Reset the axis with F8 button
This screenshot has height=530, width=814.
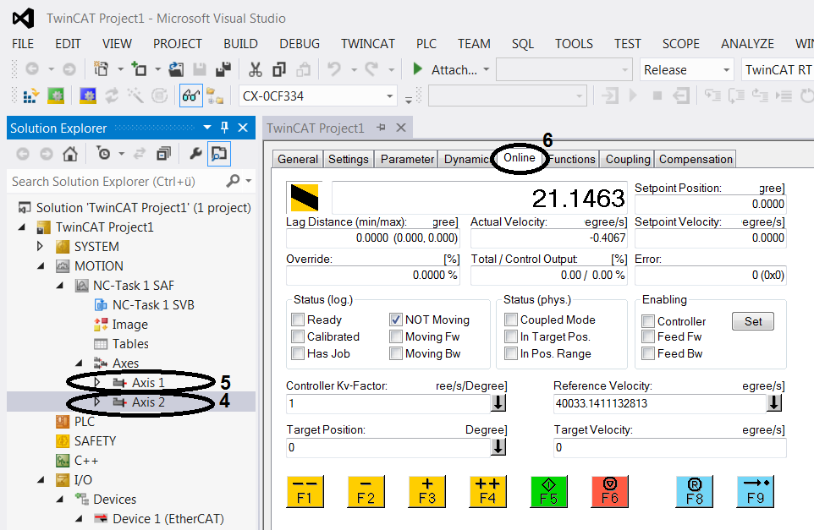click(694, 491)
